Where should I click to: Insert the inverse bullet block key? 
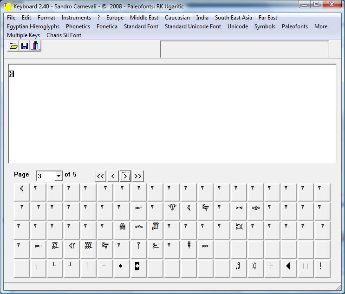pyautogui.click(x=138, y=268)
